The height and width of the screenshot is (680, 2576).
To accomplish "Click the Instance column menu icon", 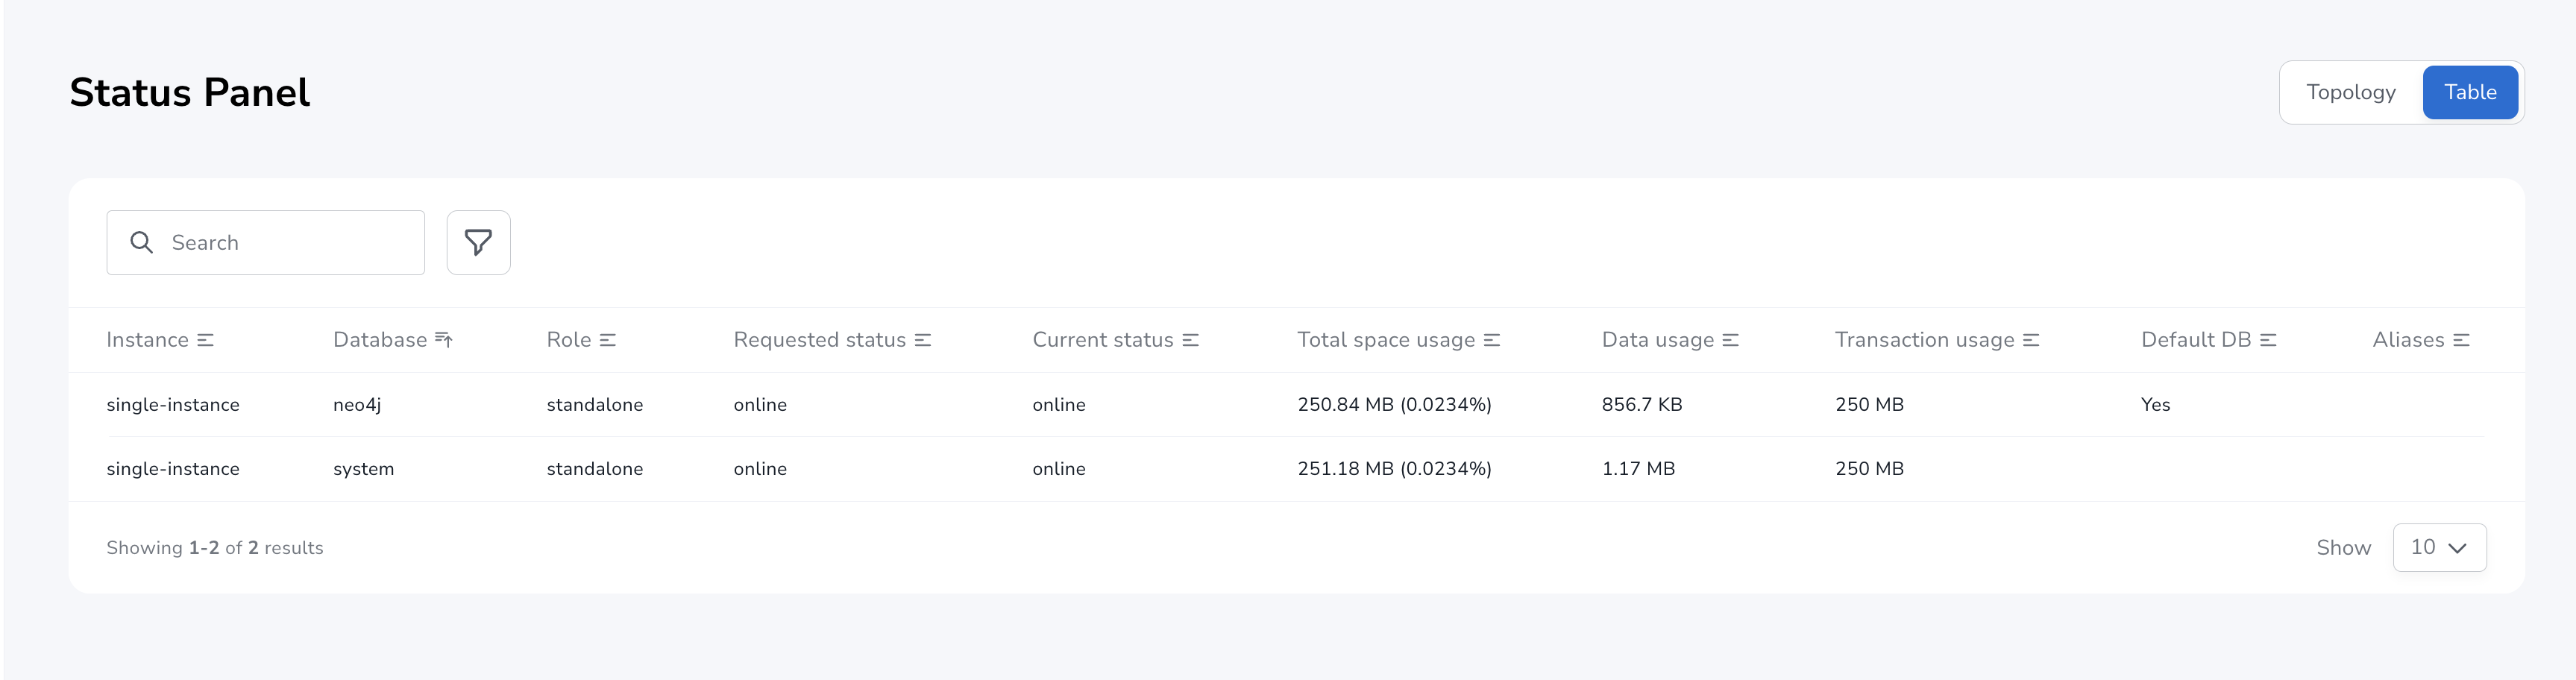I will tap(206, 340).
